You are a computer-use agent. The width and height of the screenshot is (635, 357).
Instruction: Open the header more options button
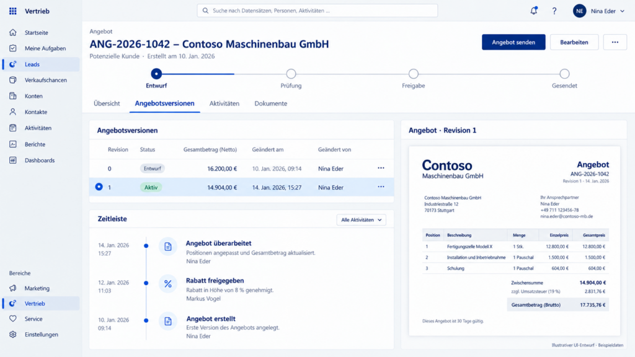pyautogui.click(x=615, y=42)
